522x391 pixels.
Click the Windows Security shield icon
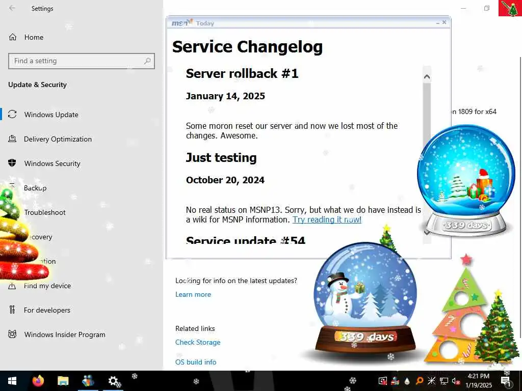(12, 163)
